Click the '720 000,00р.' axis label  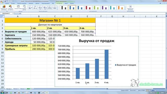click(64, 46)
